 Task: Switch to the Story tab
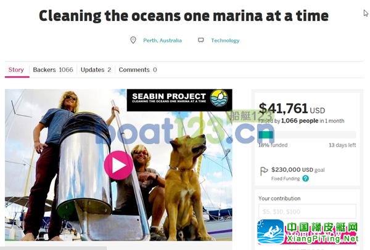pyautogui.click(x=16, y=70)
